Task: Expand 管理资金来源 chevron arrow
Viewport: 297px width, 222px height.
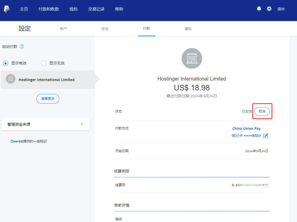Action: pyautogui.click(x=82, y=124)
